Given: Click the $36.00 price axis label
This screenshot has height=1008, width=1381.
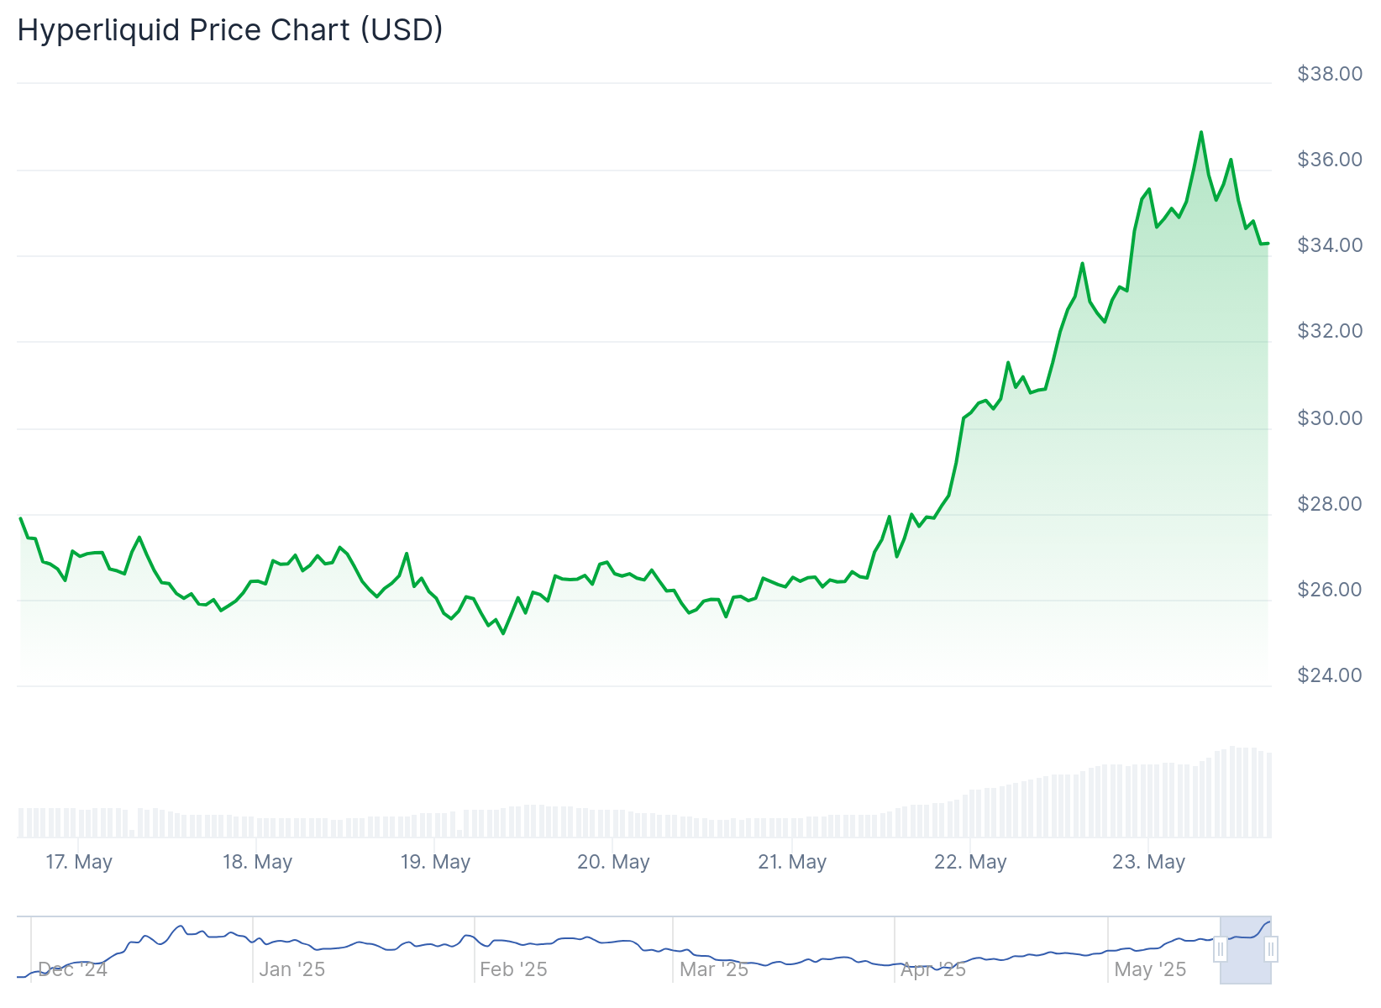Looking at the screenshot, I should [x=1330, y=160].
